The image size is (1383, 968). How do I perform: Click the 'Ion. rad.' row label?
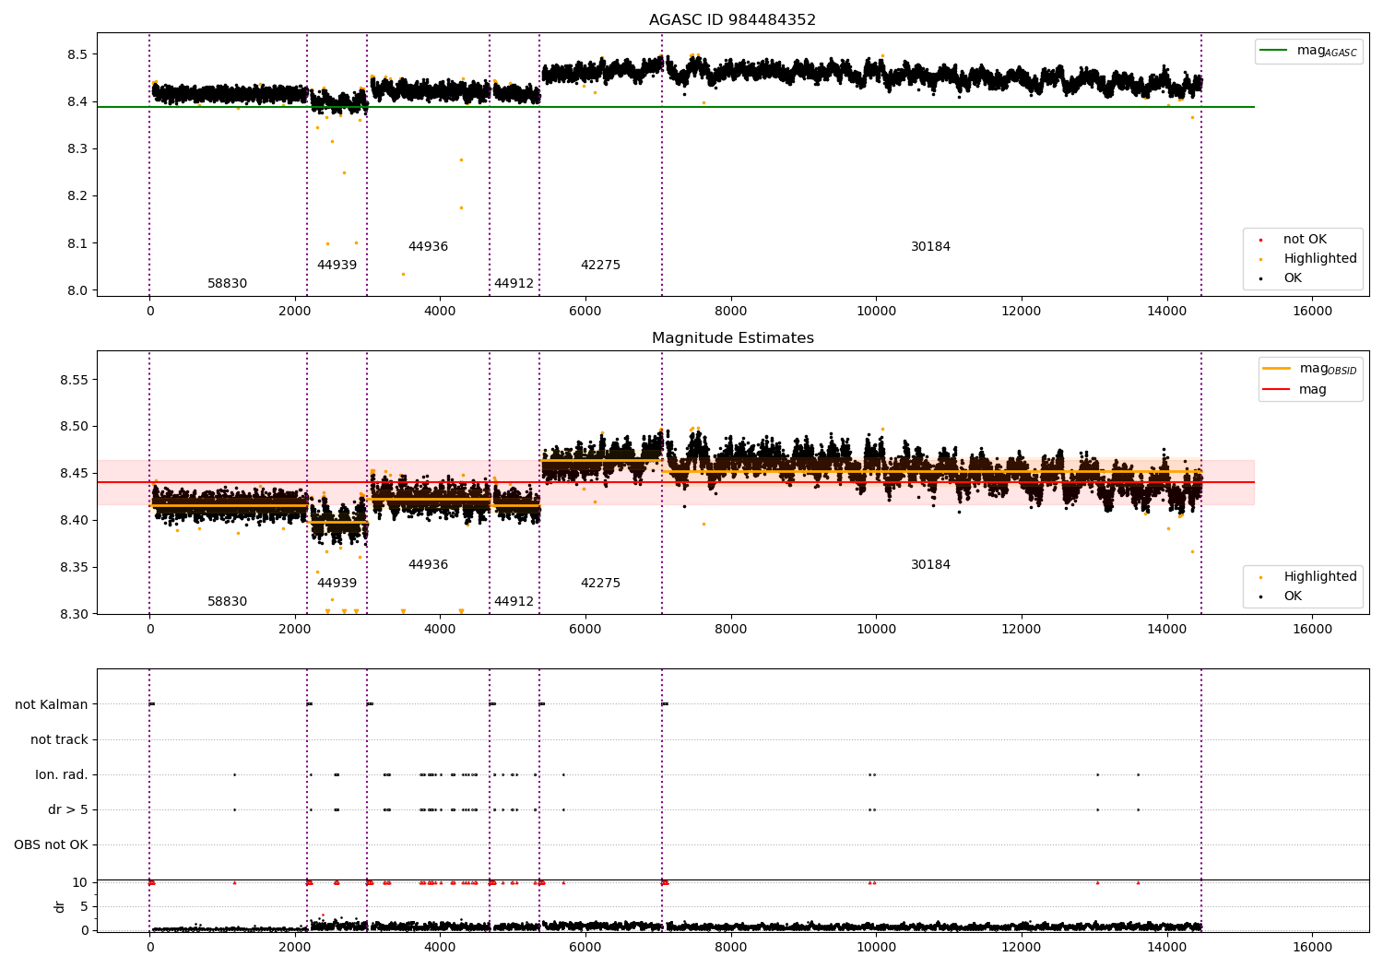coord(62,775)
